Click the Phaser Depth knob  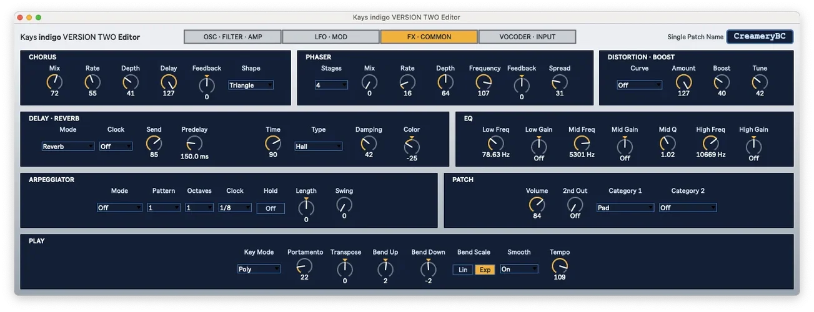coord(445,82)
